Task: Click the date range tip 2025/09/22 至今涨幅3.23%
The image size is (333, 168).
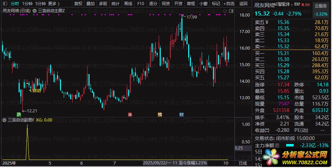Action: point(175,163)
